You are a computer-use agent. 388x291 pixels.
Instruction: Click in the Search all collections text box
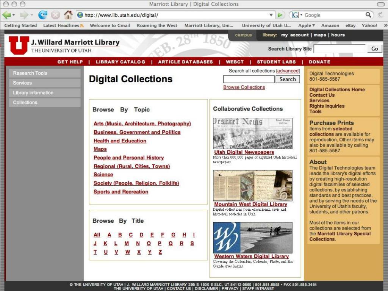249,79
